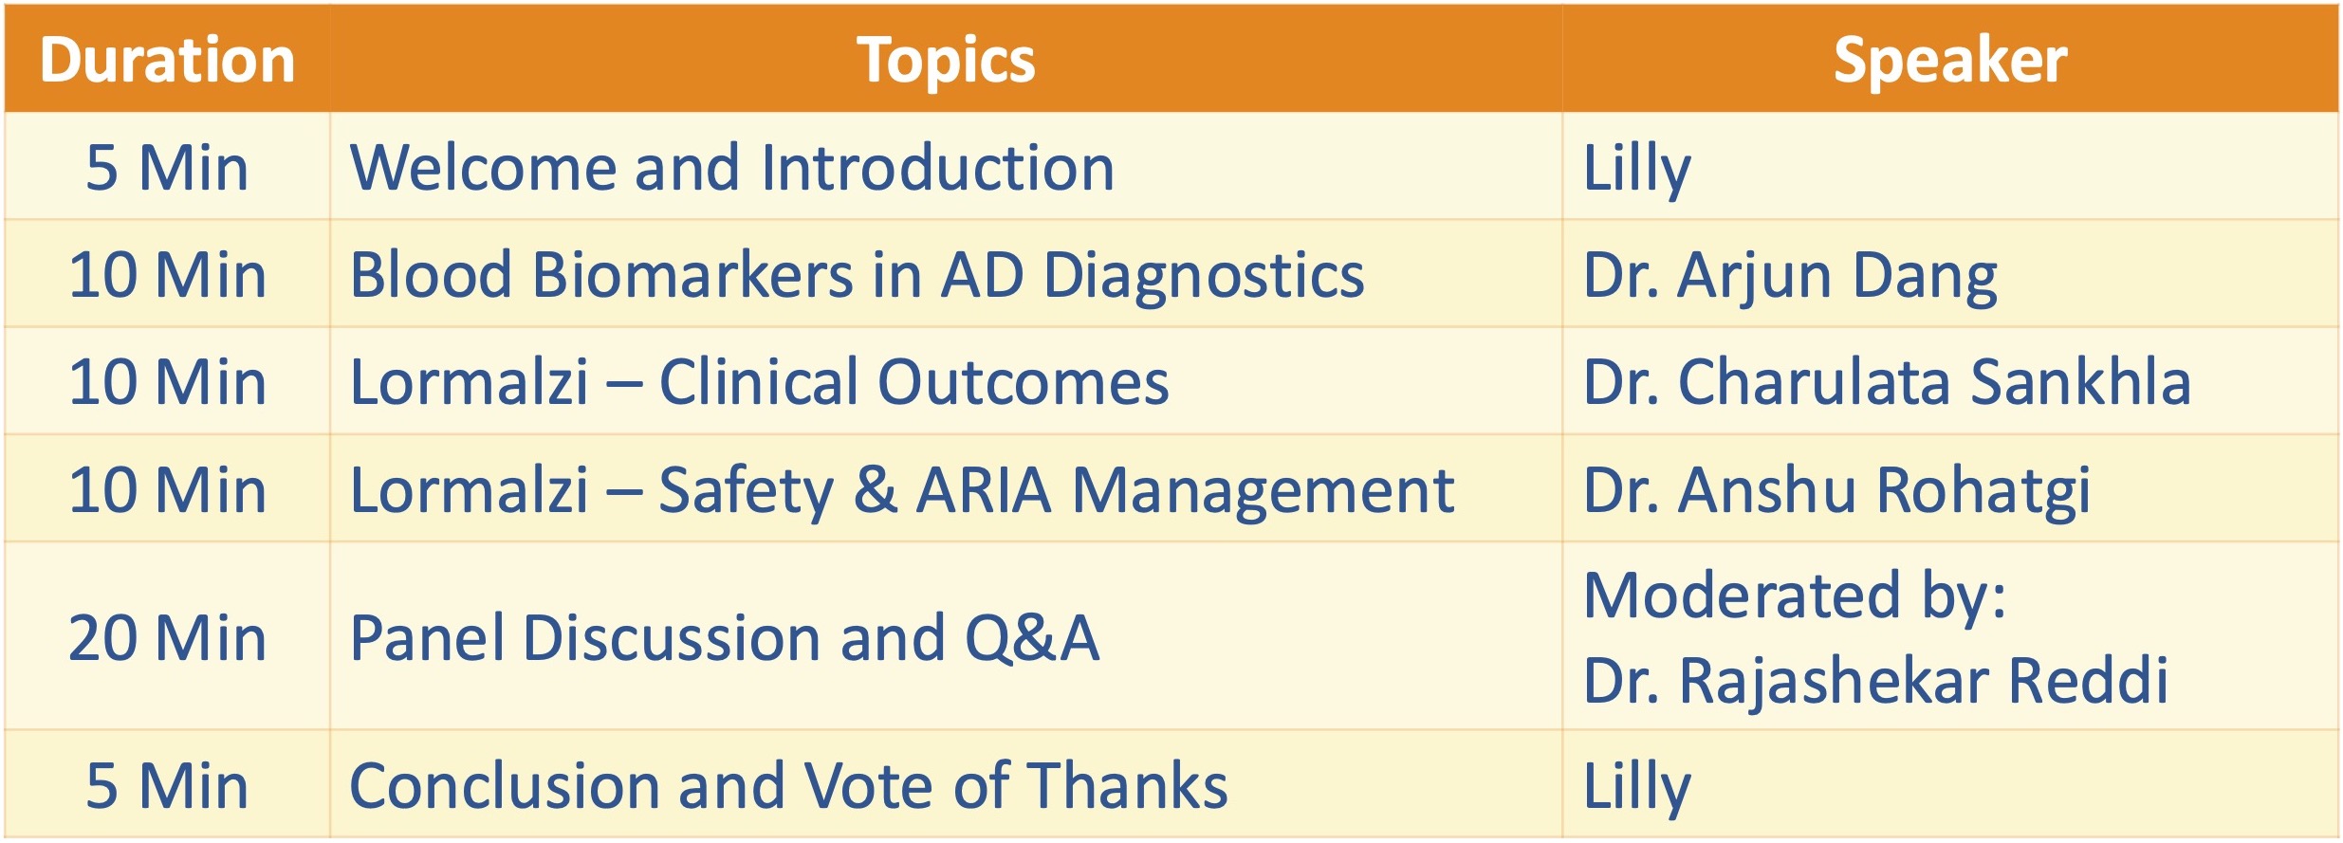
Task: Select the Lormalzi – Clinical Outcomes cell
Action: coord(946,381)
